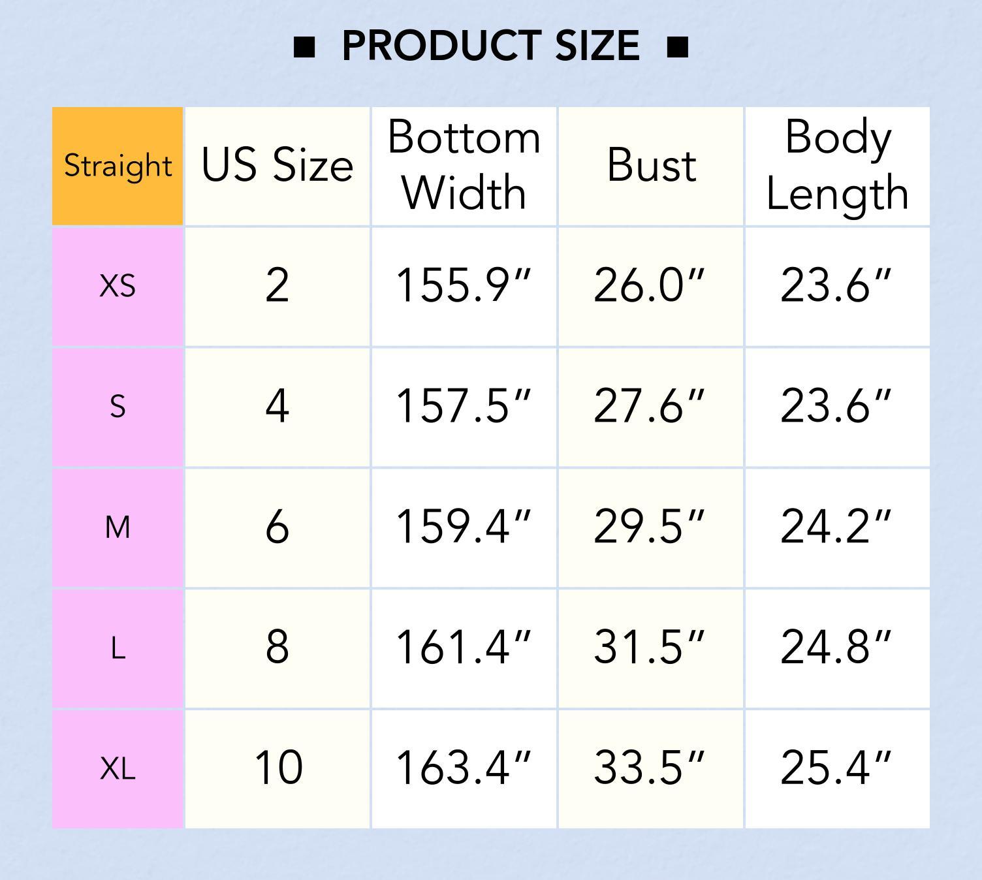Select the 29.5" bust value cell
The height and width of the screenshot is (880, 982).
click(x=651, y=527)
